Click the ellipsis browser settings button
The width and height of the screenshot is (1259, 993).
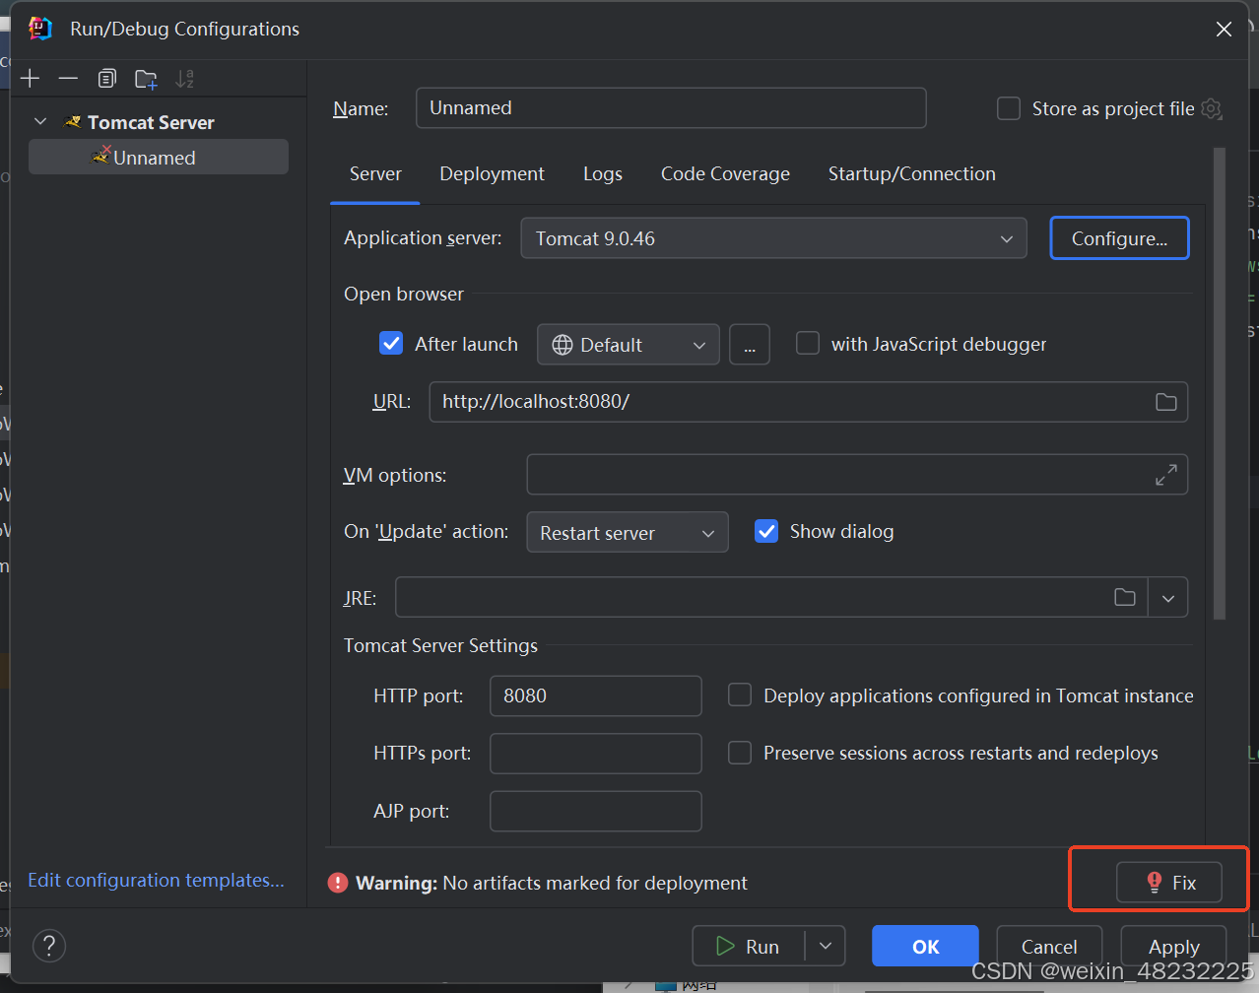point(750,345)
